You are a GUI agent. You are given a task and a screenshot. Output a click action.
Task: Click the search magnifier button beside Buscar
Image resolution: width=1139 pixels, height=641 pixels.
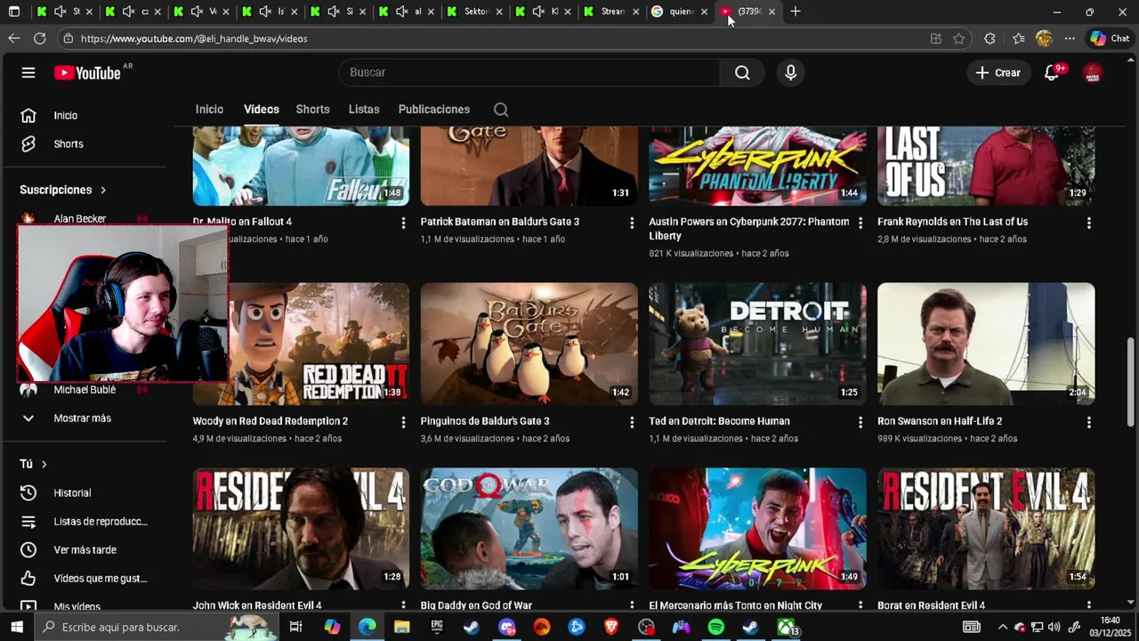point(742,73)
